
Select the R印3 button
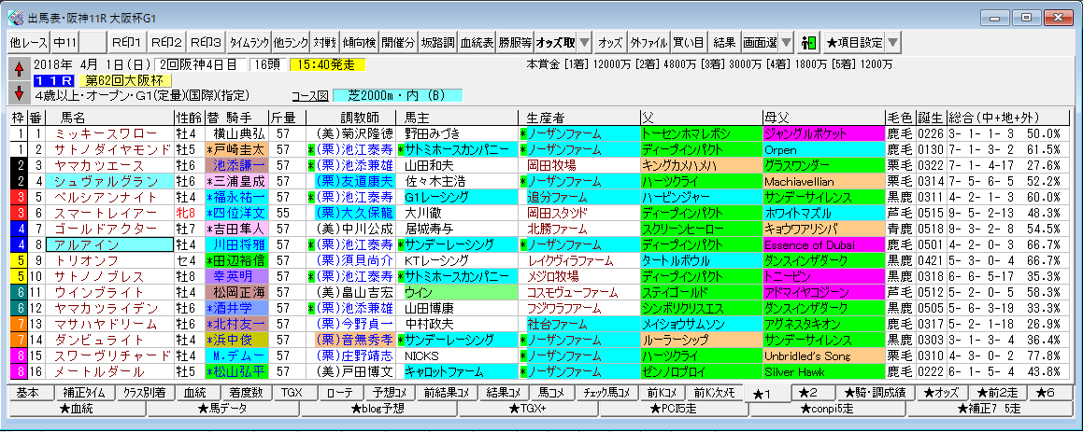(206, 43)
